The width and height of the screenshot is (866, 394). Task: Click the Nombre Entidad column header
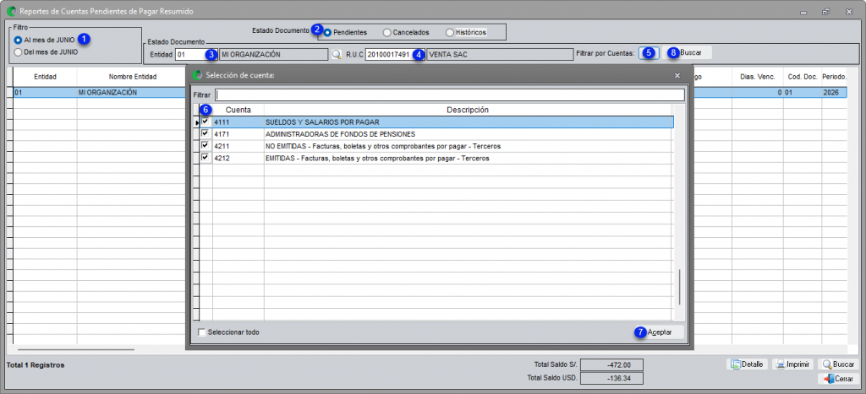133,77
